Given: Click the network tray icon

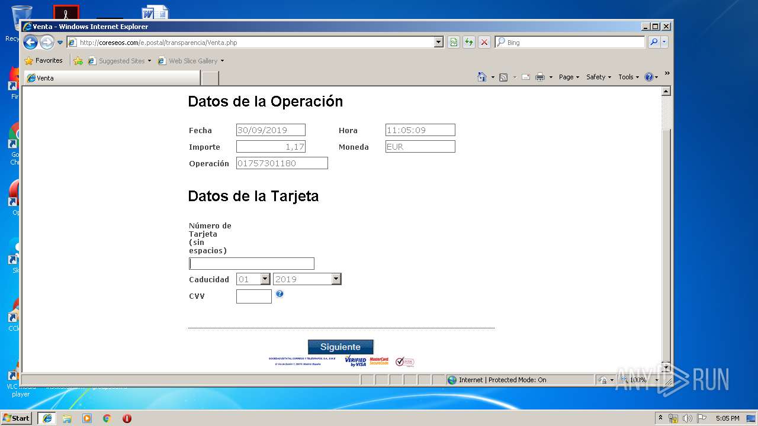Looking at the screenshot, I should pos(673,418).
